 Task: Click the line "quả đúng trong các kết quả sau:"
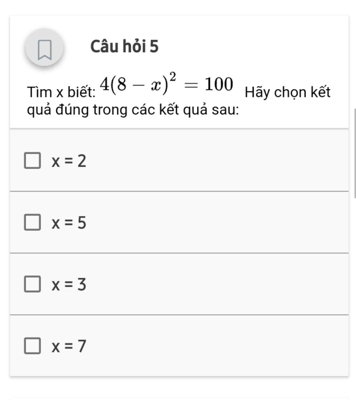[133, 110]
